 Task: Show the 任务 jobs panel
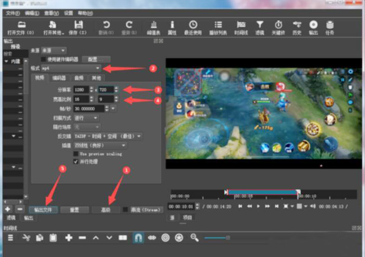(330, 28)
